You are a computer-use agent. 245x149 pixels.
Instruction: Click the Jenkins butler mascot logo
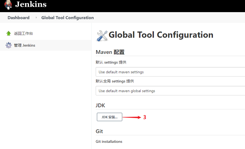tap(8, 5)
